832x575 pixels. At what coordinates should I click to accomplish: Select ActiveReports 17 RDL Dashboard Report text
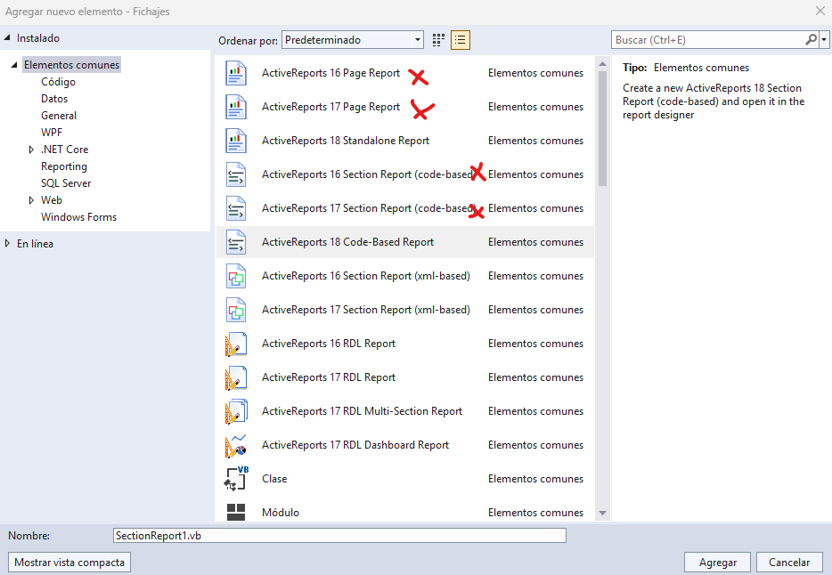click(x=355, y=445)
